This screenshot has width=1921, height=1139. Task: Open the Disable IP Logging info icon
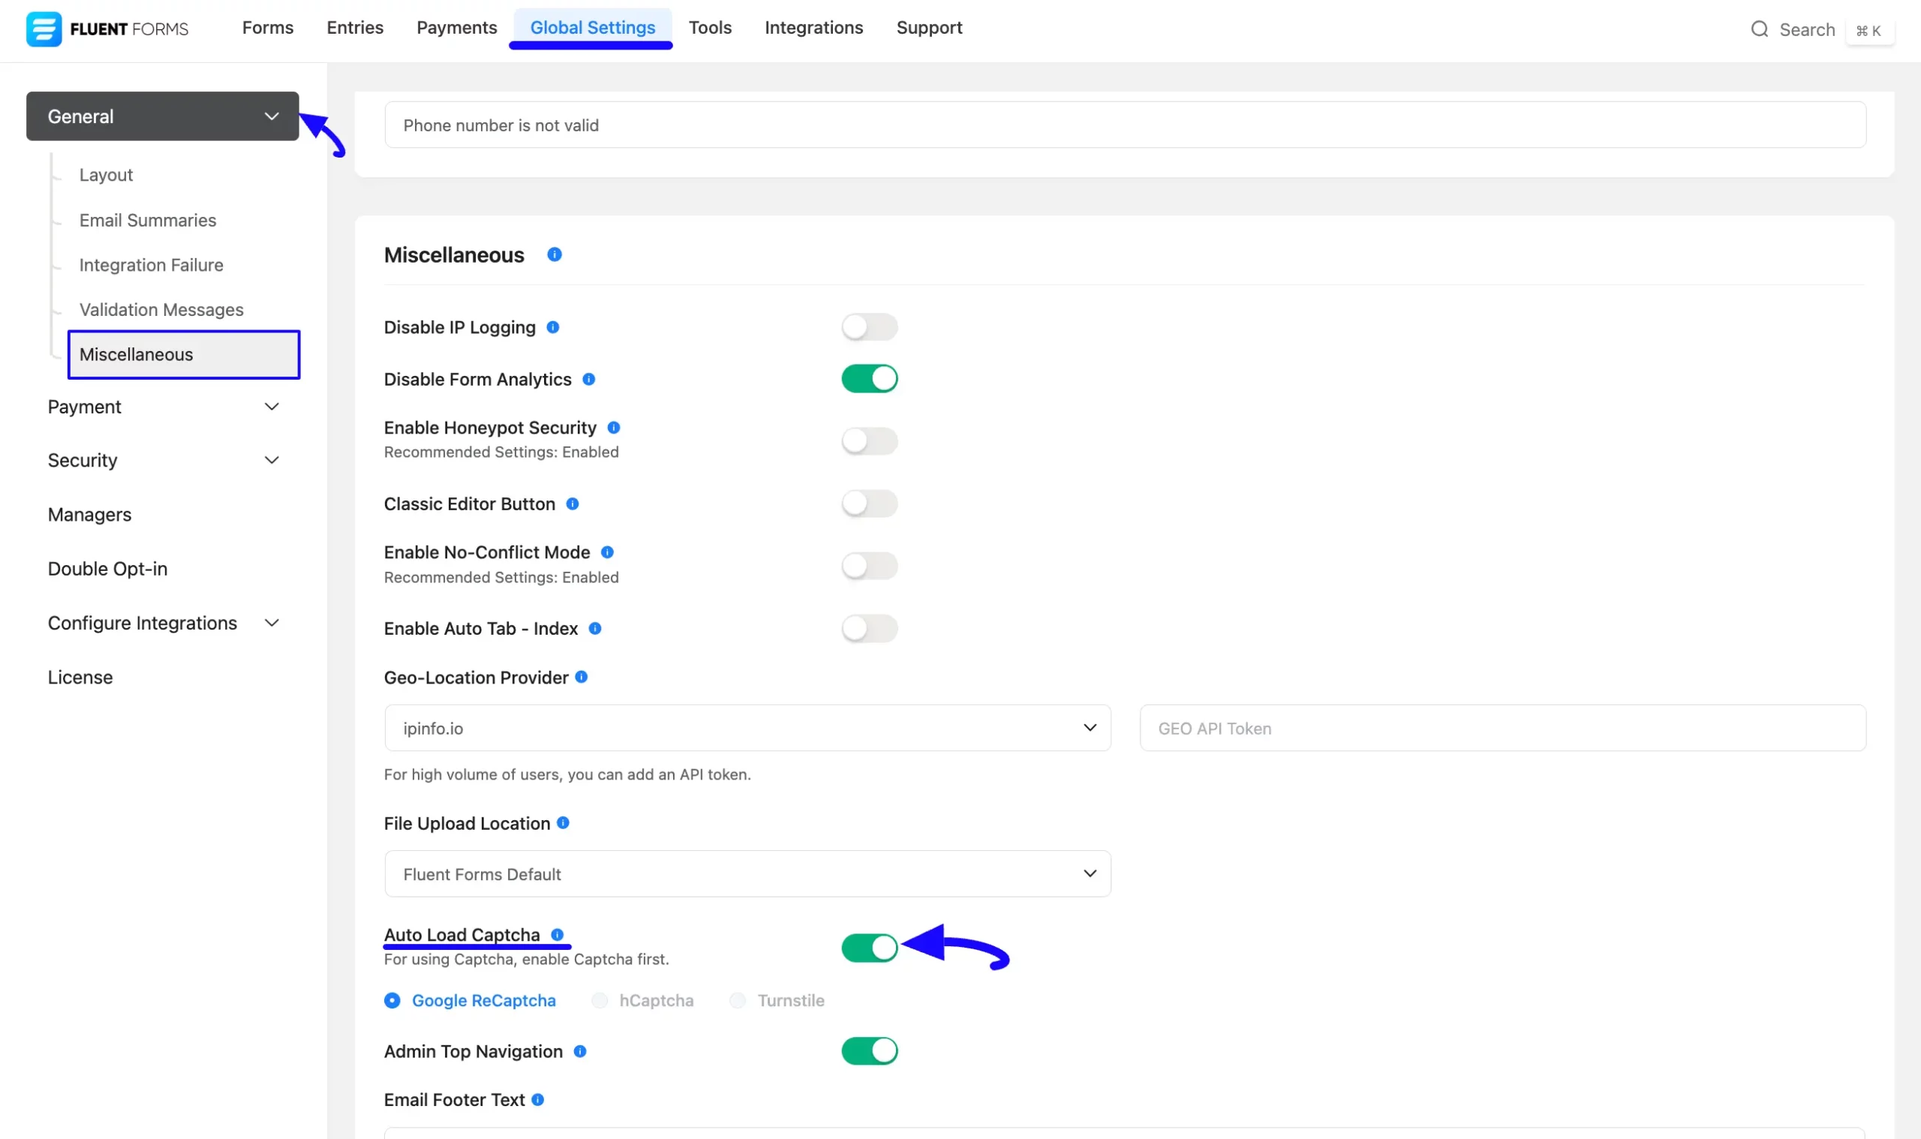point(552,328)
